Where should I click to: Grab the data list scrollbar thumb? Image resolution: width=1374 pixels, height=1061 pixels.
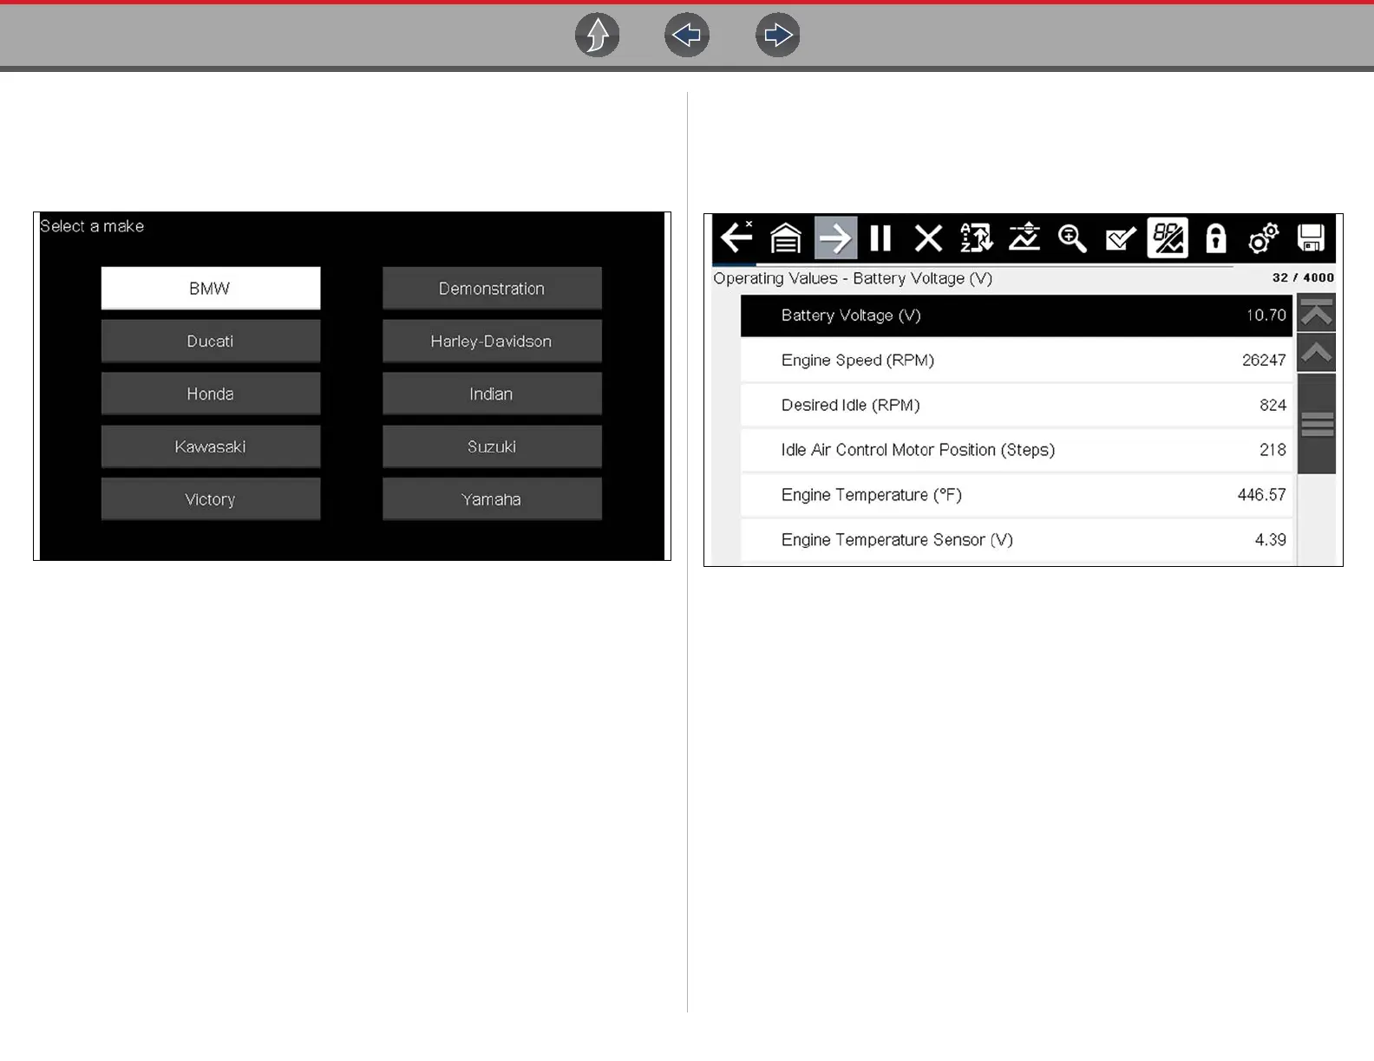pyautogui.click(x=1317, y=424)
